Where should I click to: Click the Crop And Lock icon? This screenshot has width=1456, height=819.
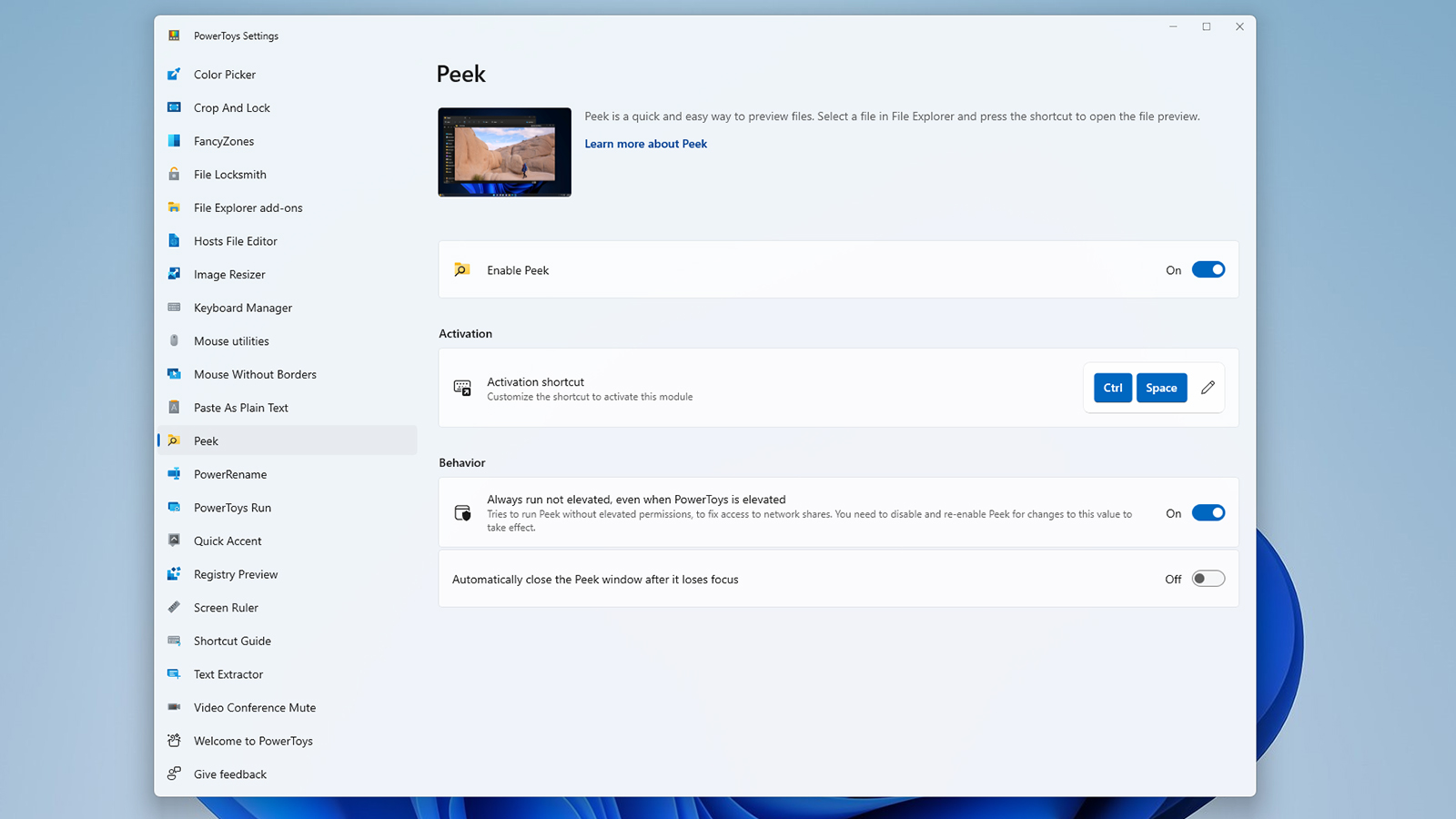(x=174, y=107)
